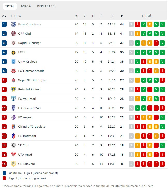
Task: Click the blue Calificare legend swatch
Action: click(4, 173)
